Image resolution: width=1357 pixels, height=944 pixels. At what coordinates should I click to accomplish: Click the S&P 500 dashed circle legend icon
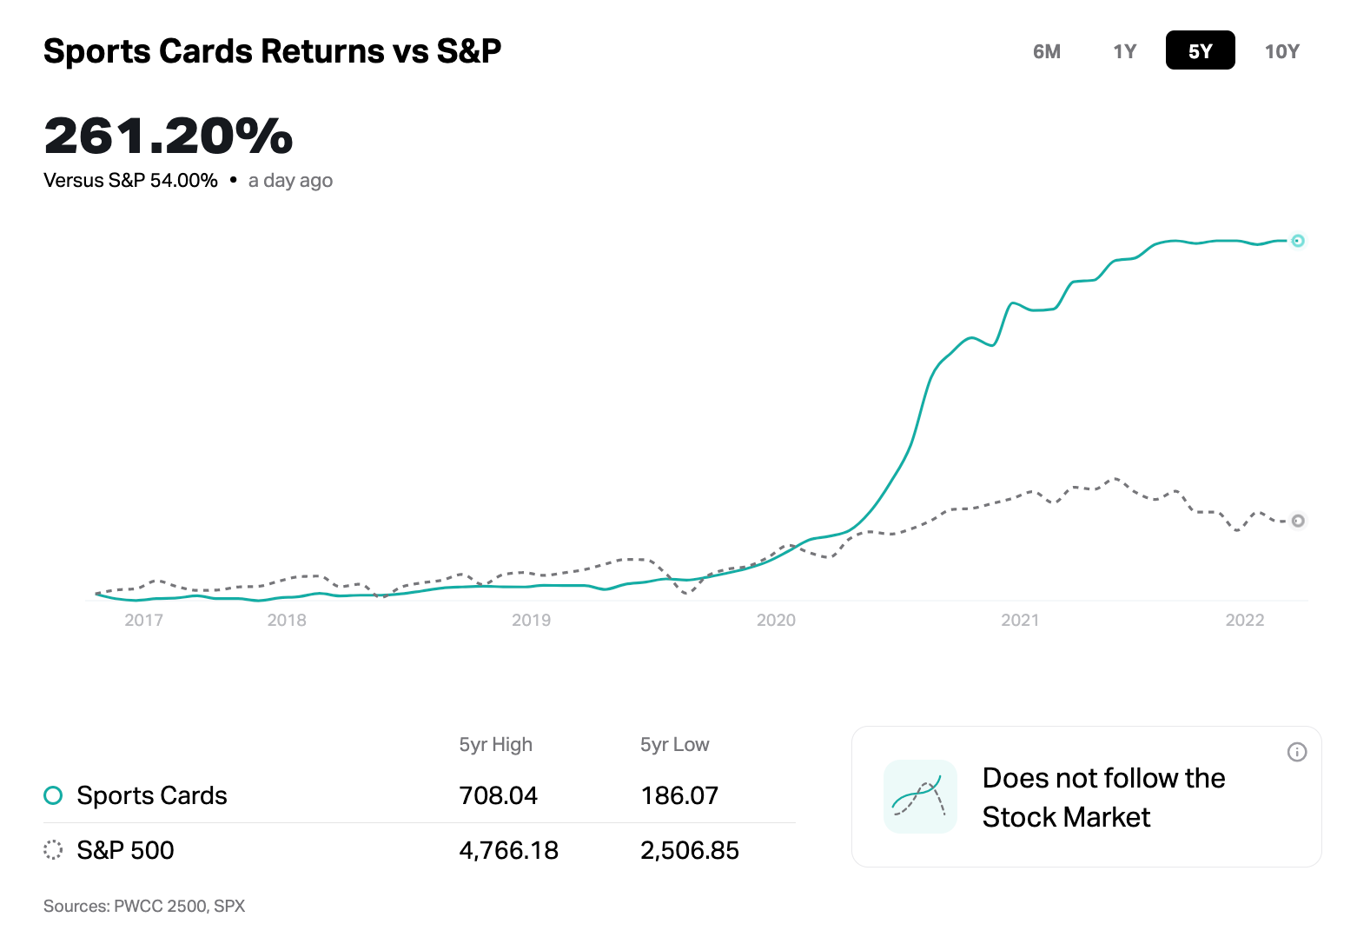[x=53, y=850]
